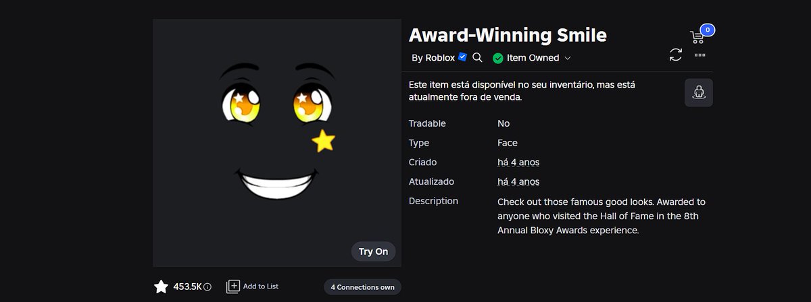Click the Add to List plus icon
This screenshot has width=811, height=302.
tap(232, 286)
